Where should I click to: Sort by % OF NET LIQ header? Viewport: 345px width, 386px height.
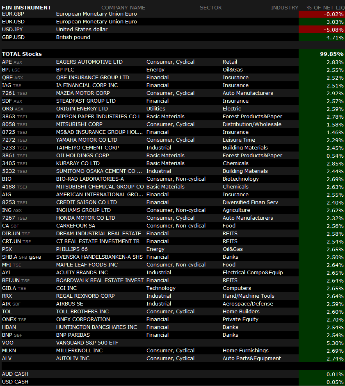click(x=325, y=8)
